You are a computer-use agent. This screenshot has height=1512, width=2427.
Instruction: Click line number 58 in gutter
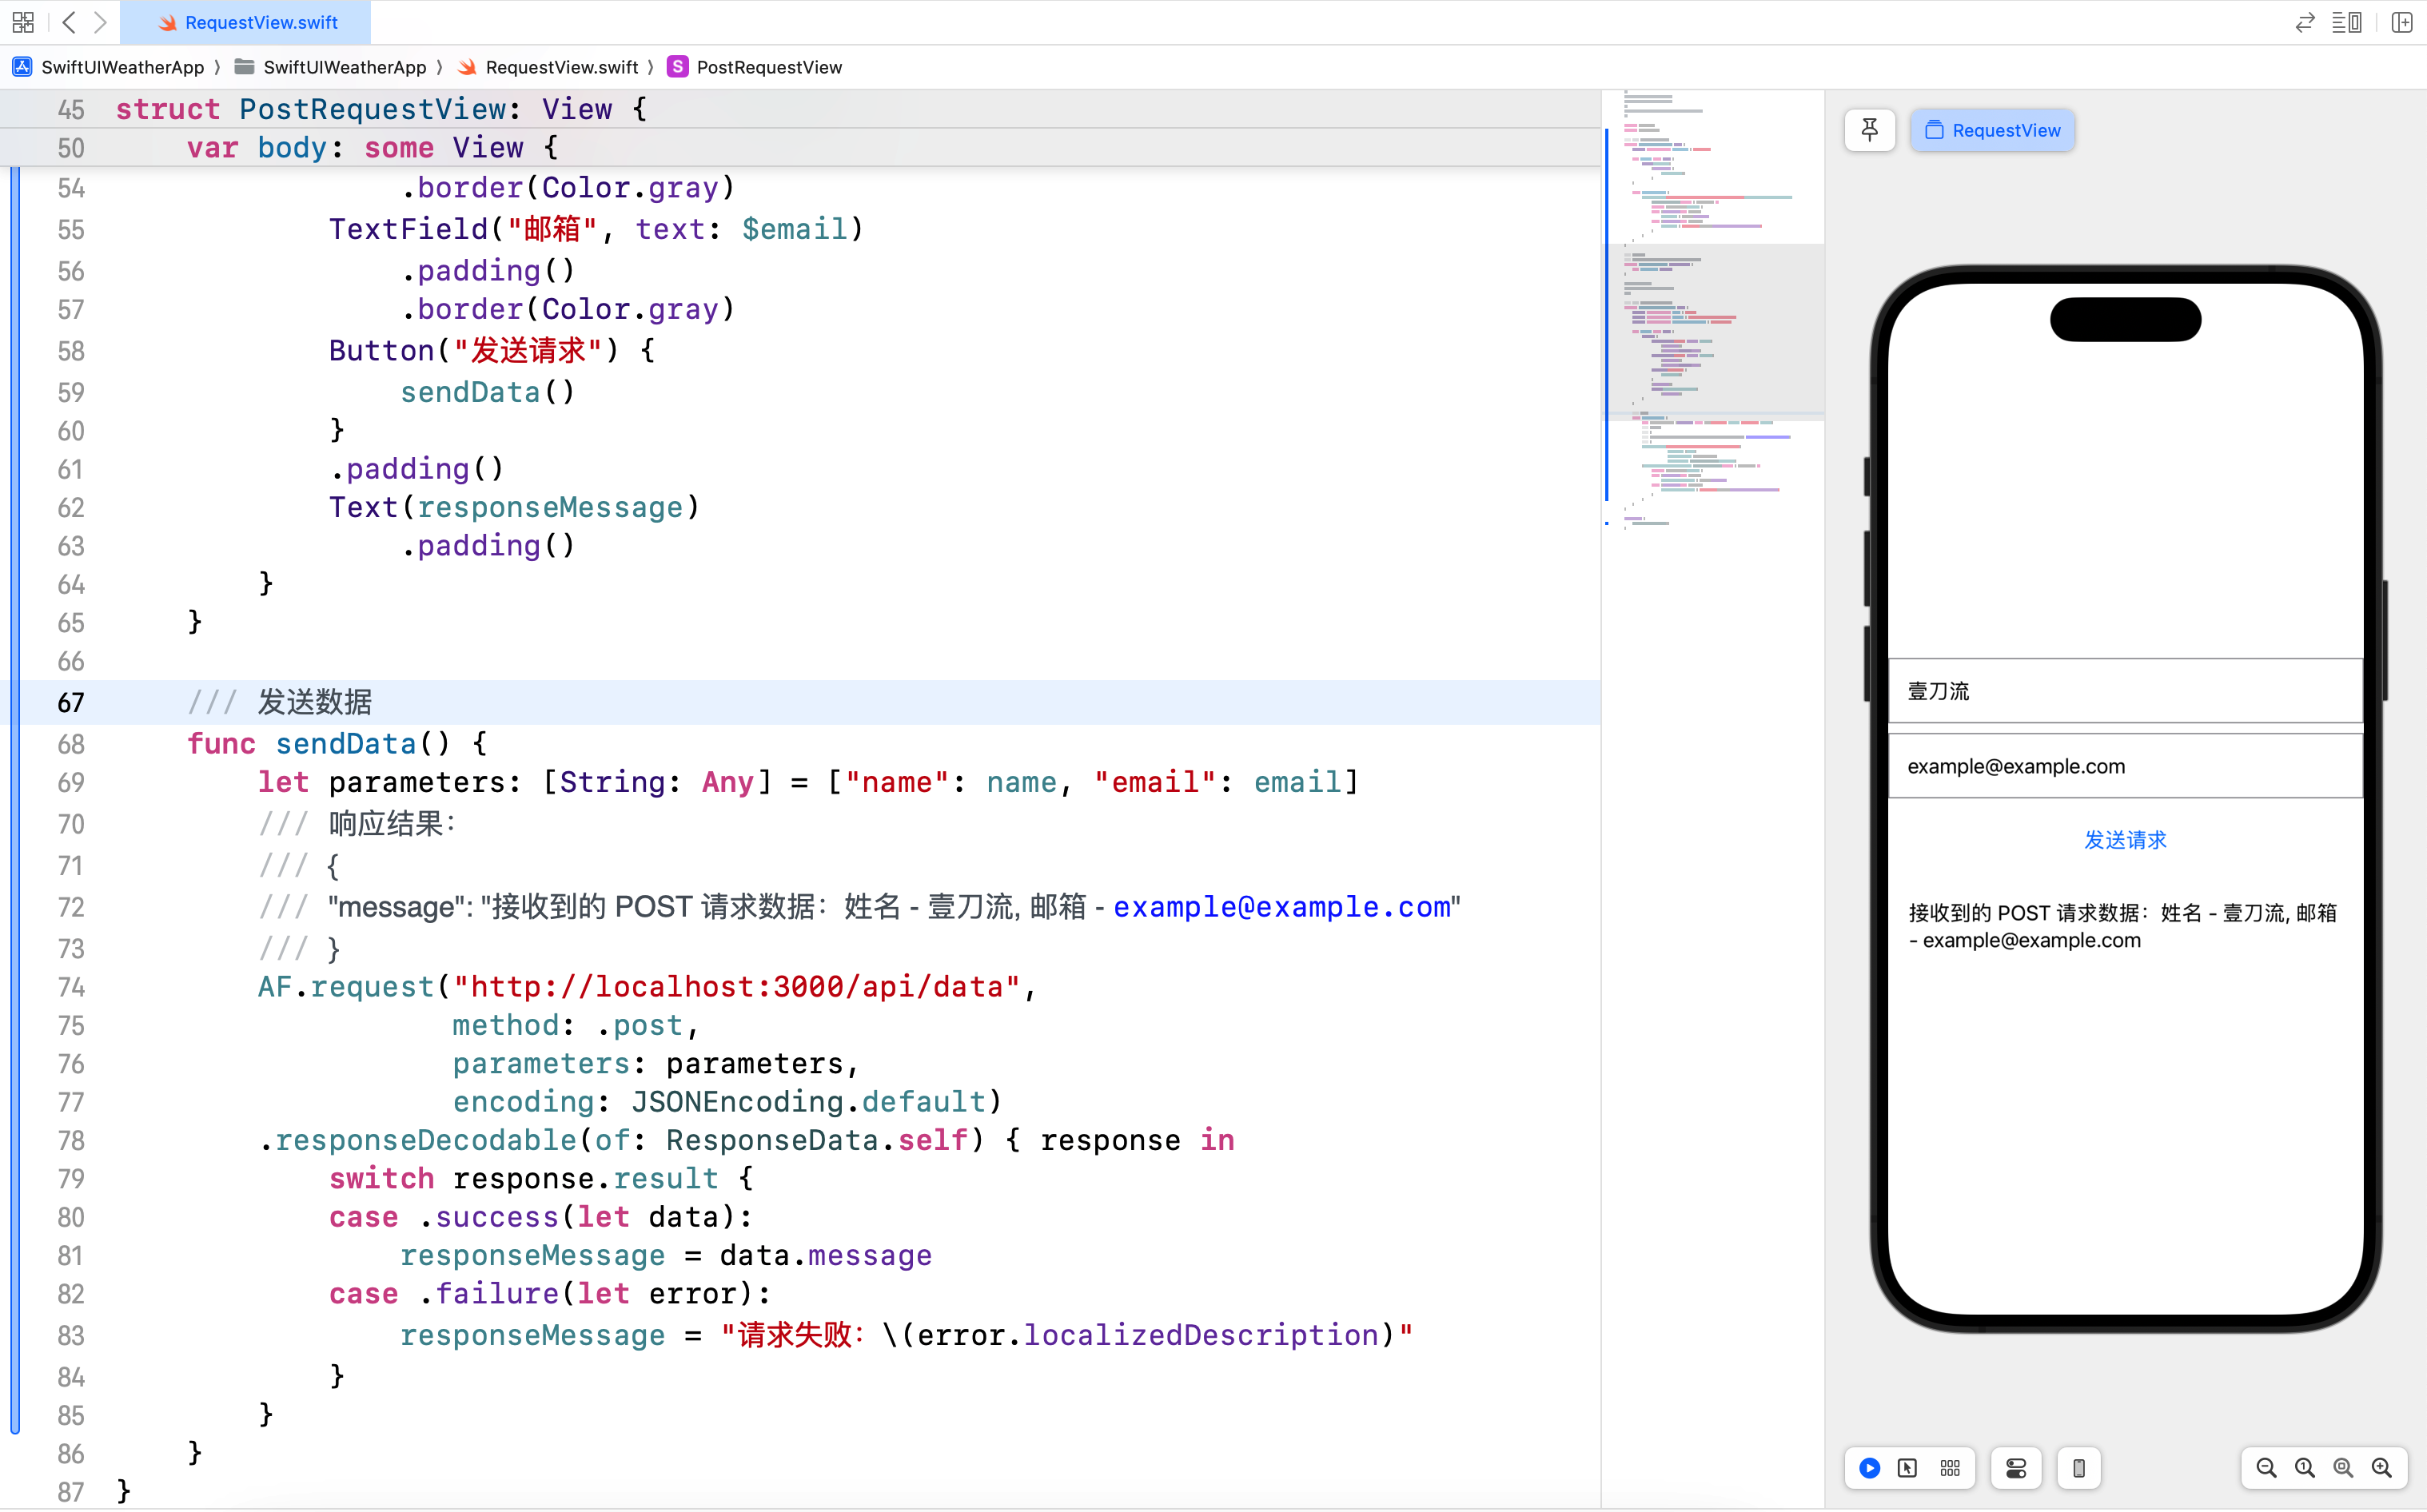[x=71, y=351]
